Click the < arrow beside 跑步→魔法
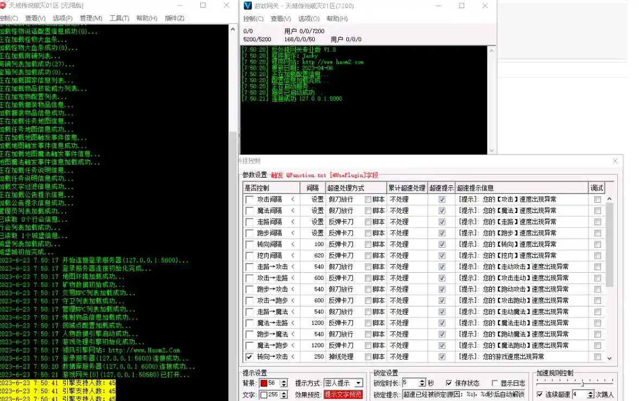 pyautogui.click(x=293, y=334)
